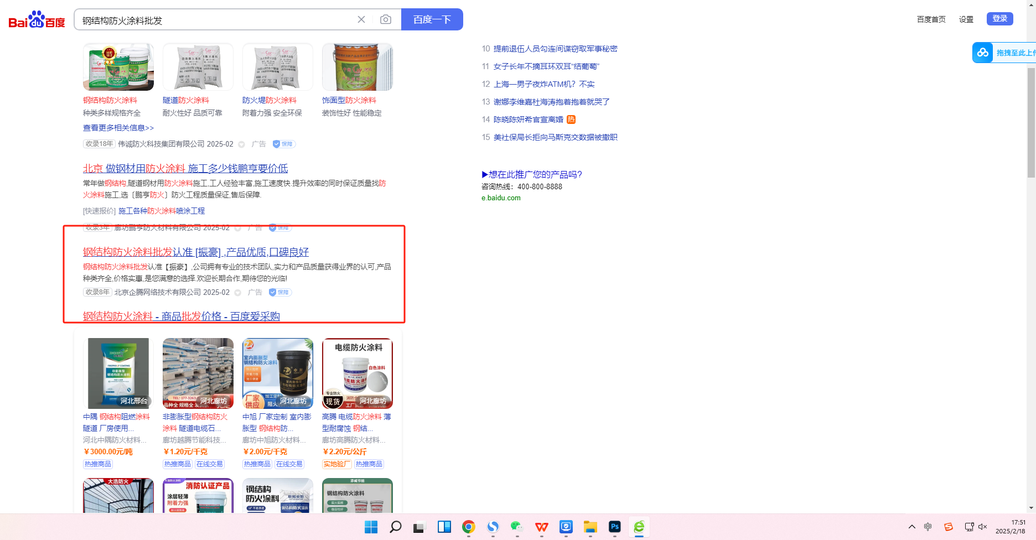Click the Sogou input method tray icon

tap(948, 527)
